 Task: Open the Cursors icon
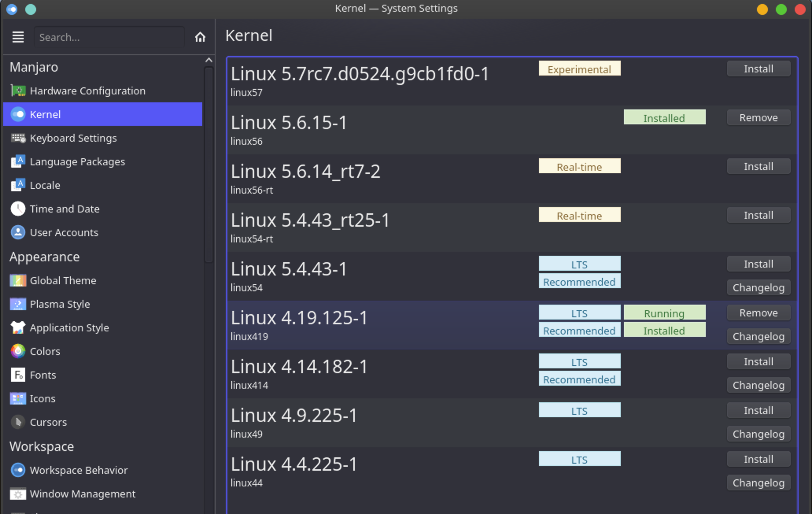click(x=18, y=422)
